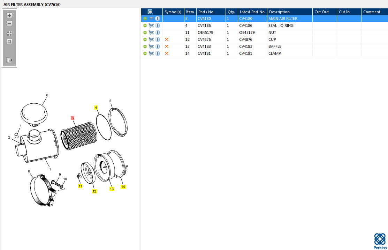Open info for CUP CV4876
The height and width of the screenshot is (250, 388).
coord(158,39)
